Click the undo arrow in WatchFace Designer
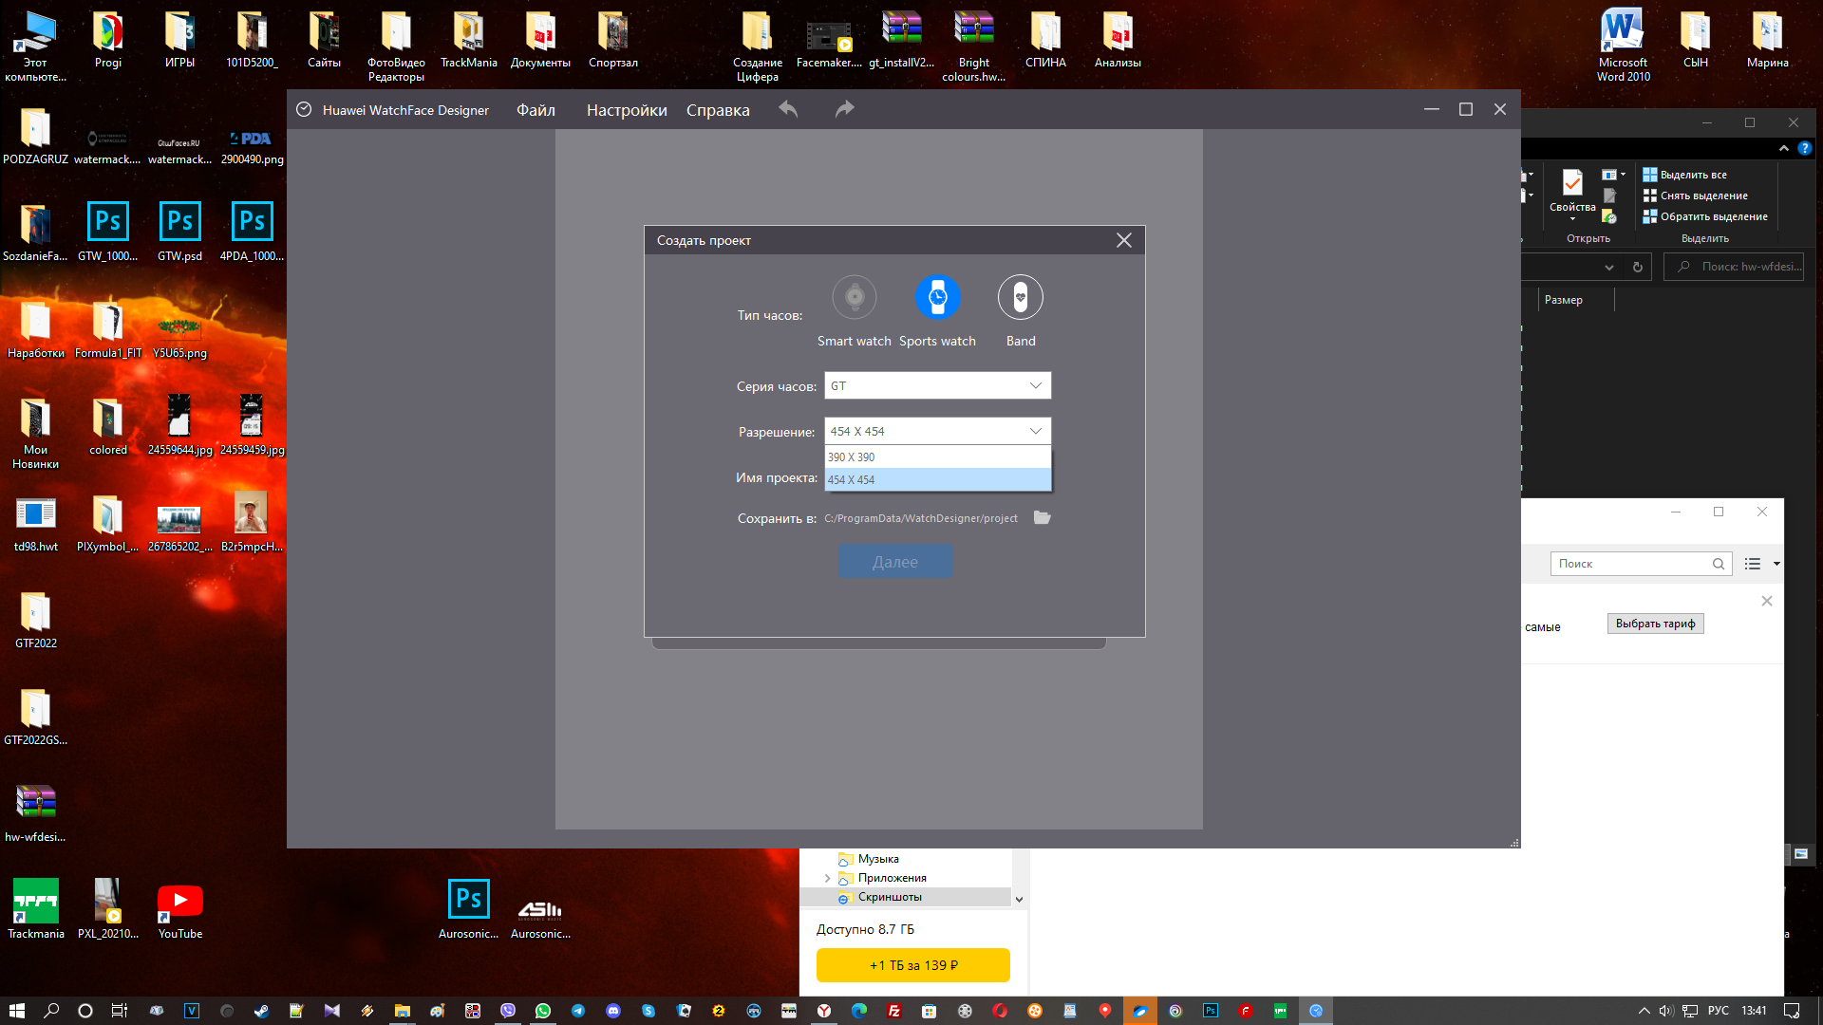This screenshot has height=1025, width=1823. point(788,109)
